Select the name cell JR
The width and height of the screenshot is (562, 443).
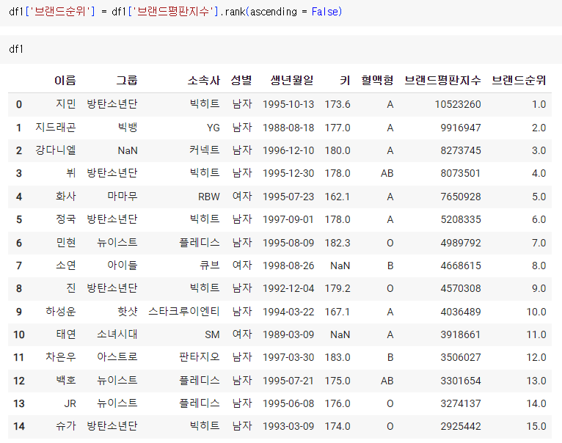point(70,403)
